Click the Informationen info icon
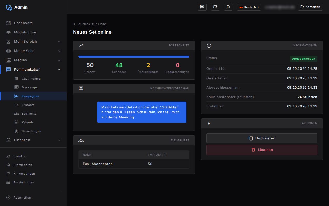The image size is (329, 206). point(209,46)
